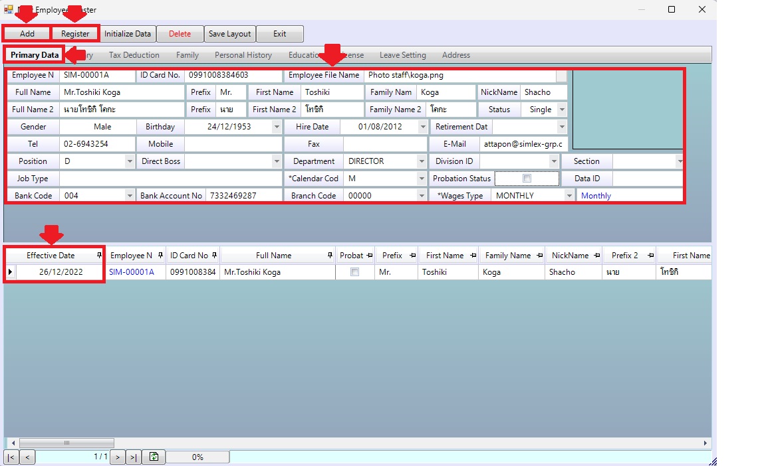
Task: Switch to the Tax Deduction tab
Action: point(134,55)
